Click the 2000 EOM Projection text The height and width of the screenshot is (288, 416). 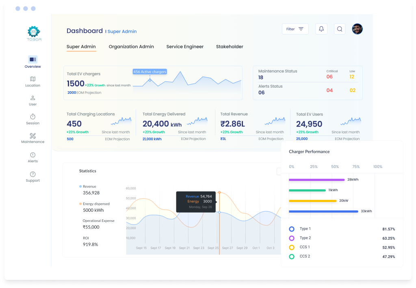point(84,92)
